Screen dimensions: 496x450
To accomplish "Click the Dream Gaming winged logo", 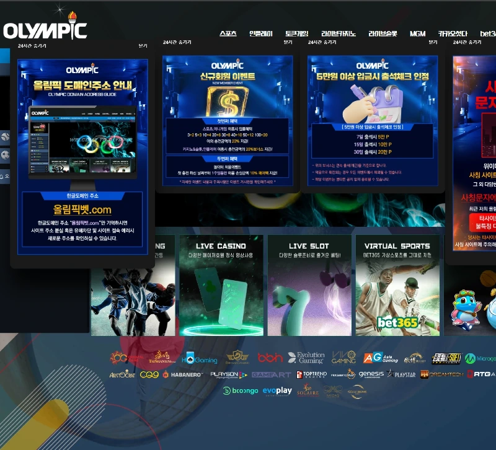I will click(237, 358).
